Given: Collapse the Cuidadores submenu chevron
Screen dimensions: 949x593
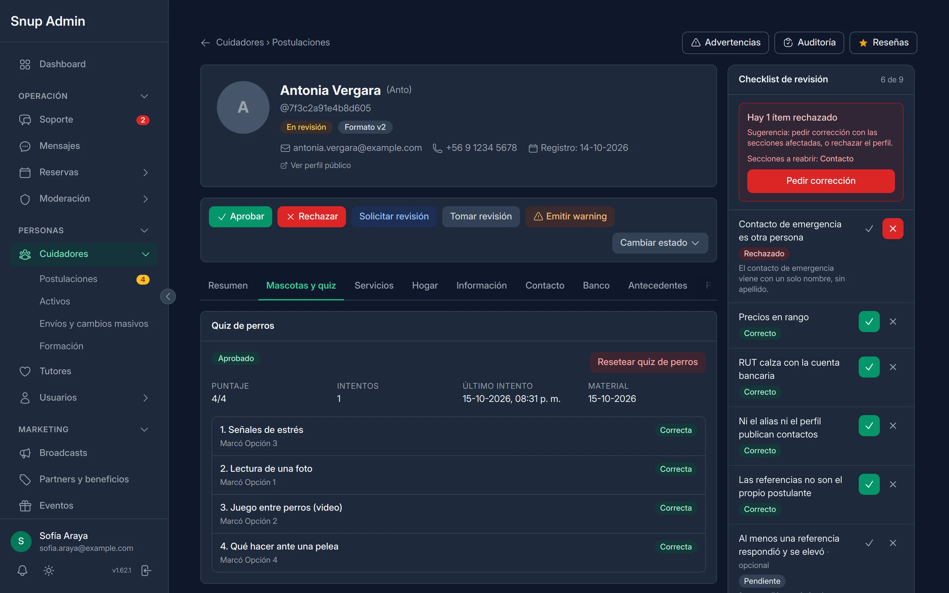Looking at the screenshot, I should click(x=146, y=254).
